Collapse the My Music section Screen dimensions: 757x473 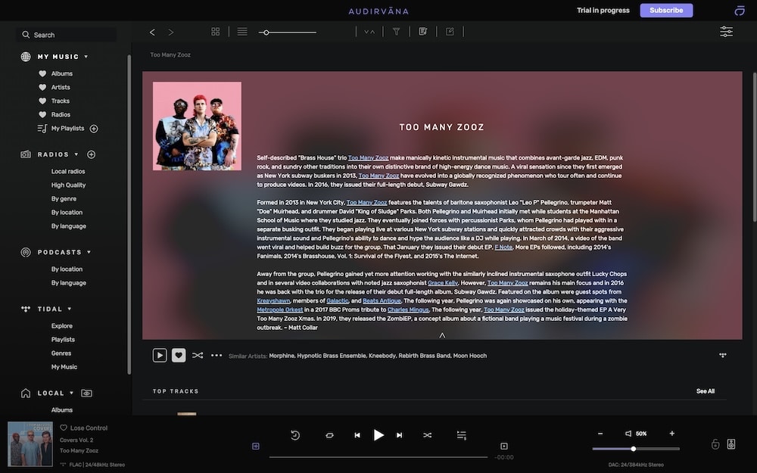(x=86, y=57)
